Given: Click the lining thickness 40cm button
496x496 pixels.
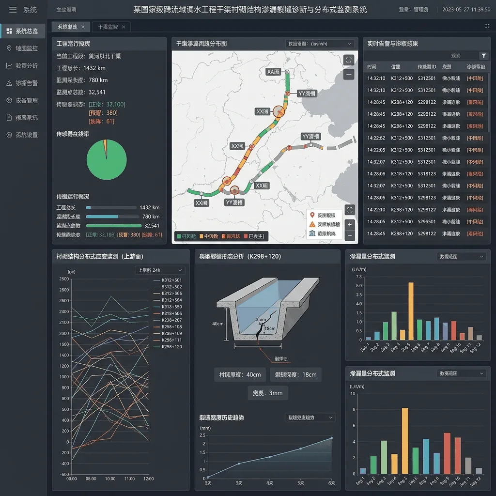Looking at the screenshot, I should coord(240,374).
